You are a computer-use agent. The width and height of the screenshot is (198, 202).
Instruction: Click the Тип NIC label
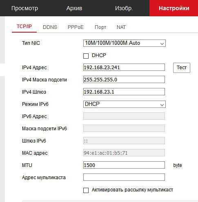pos(31,43)
